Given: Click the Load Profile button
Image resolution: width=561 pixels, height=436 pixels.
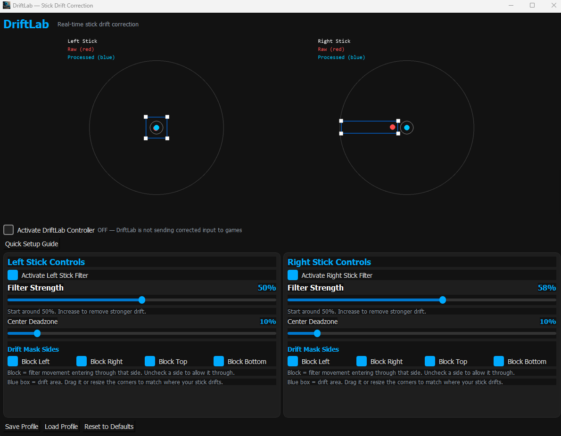Looking at the screenshot, I should [61, 427].
